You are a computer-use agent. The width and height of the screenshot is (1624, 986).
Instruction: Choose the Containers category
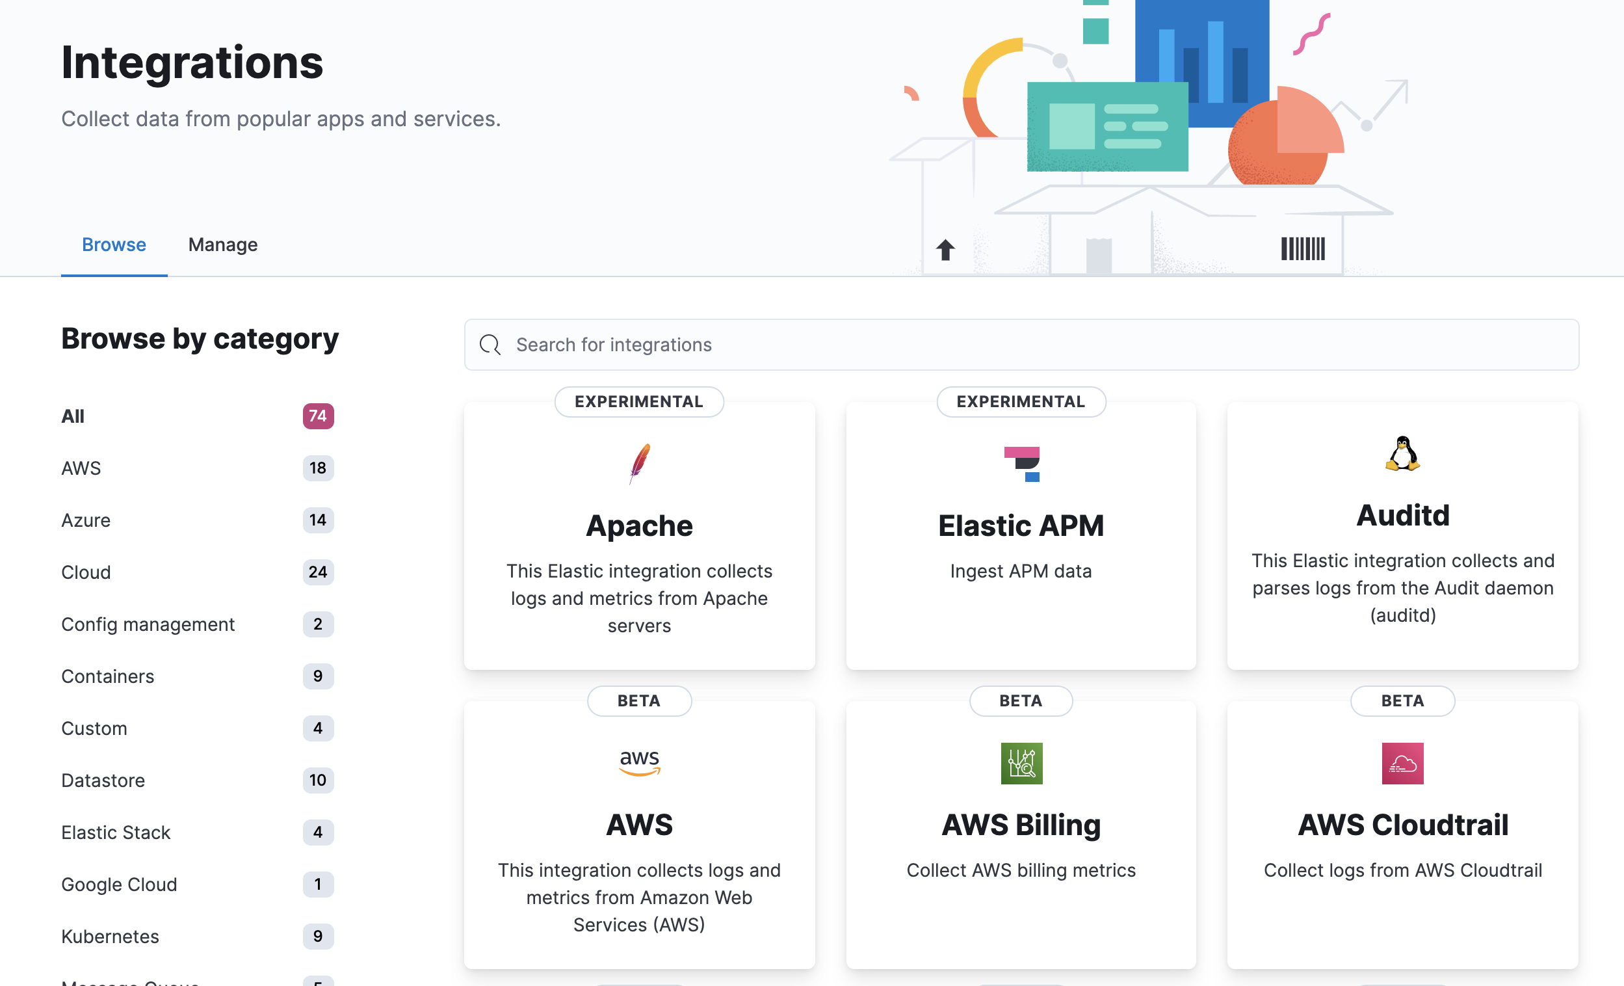click(107, 676)
